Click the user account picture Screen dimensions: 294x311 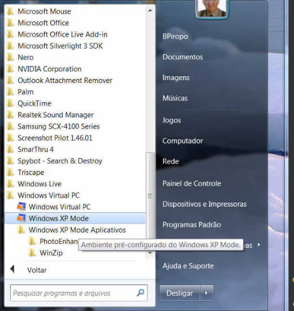(x=212, y=8)
